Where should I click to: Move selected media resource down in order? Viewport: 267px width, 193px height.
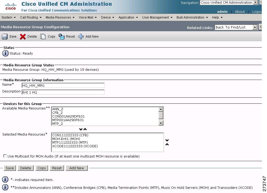coord(167,140)
